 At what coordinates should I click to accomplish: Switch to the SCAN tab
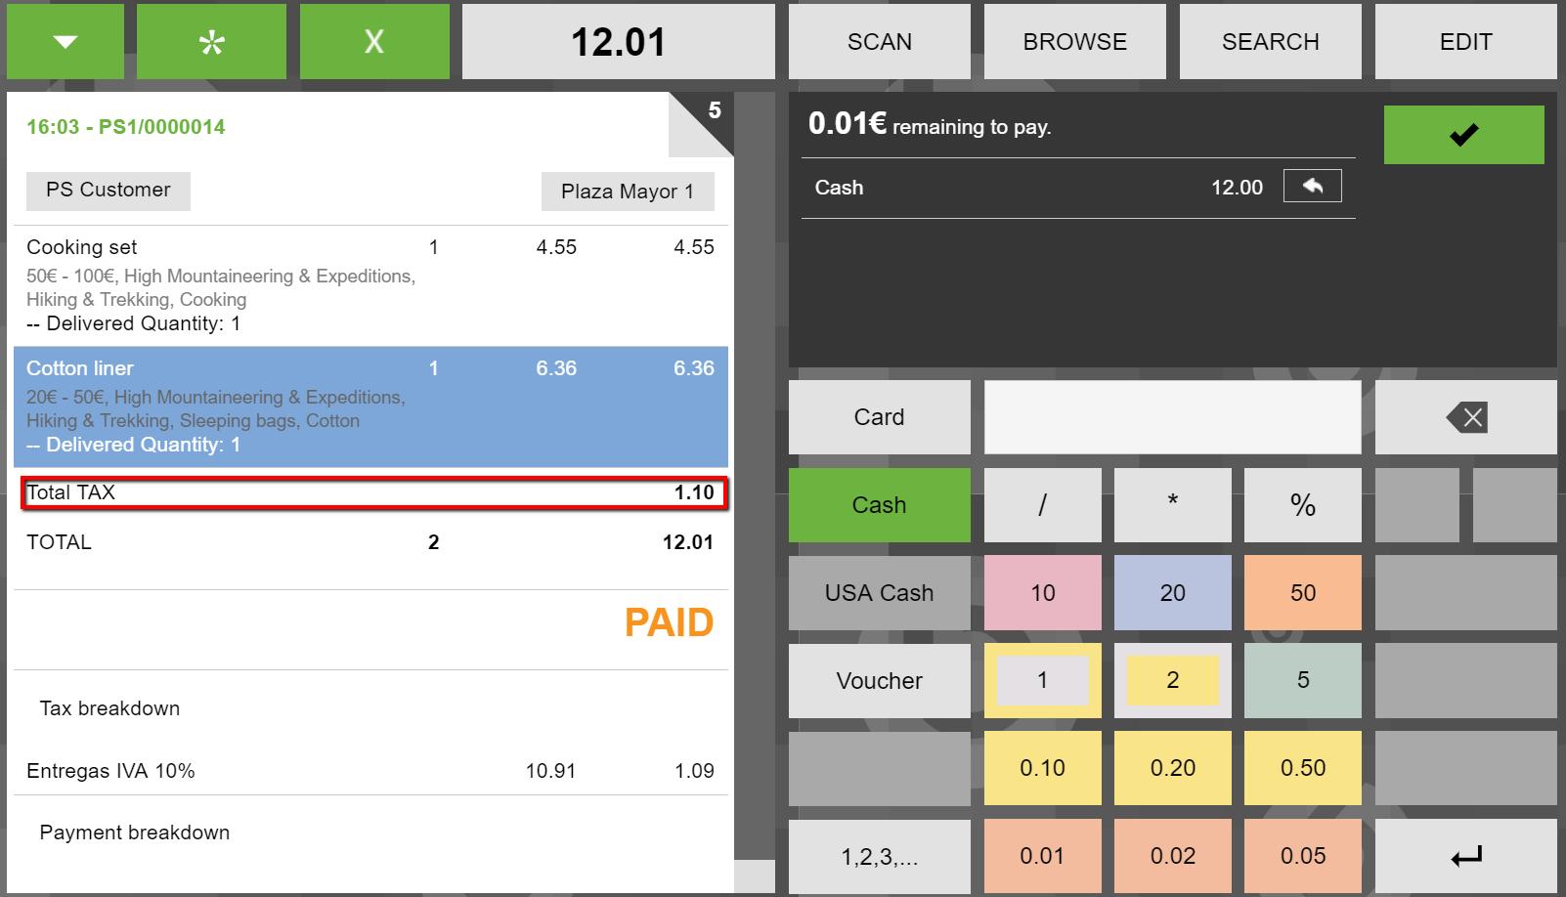[879, 41]
